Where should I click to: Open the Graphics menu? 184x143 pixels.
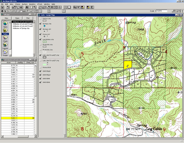(32, 4)
